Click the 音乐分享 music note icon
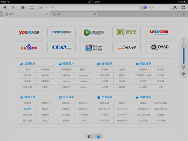This screenshot has height=141, width=188. (x=60, y=97)
